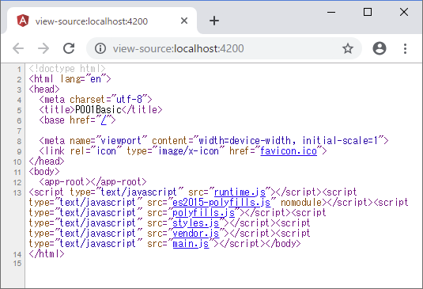Minimize the browser window
Screen dimensions: 423x289
click(331, 12)
